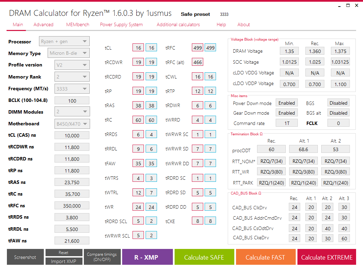Screen dimensions: 363x272
Task: Click the Reset button
Action: 64,253
